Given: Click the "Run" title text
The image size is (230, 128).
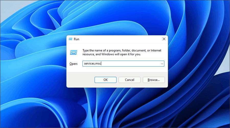Looking at the screenshot, I should [76, 39].
